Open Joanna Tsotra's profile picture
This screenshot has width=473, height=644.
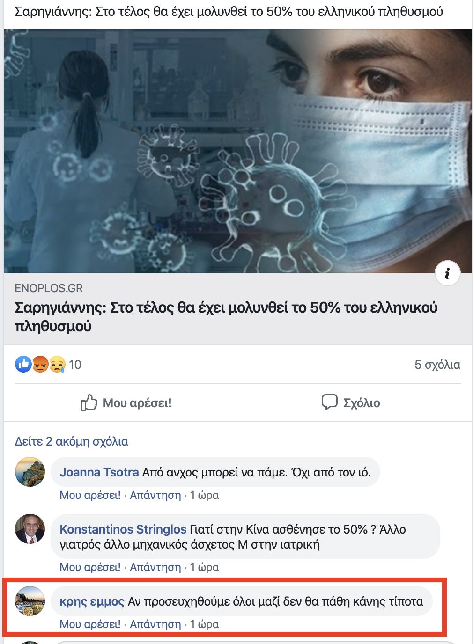(x=30, y=472)
